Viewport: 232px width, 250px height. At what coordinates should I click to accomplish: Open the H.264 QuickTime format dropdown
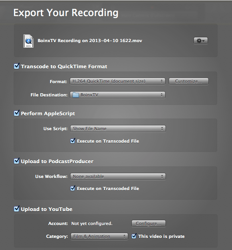tap(117, 81)
